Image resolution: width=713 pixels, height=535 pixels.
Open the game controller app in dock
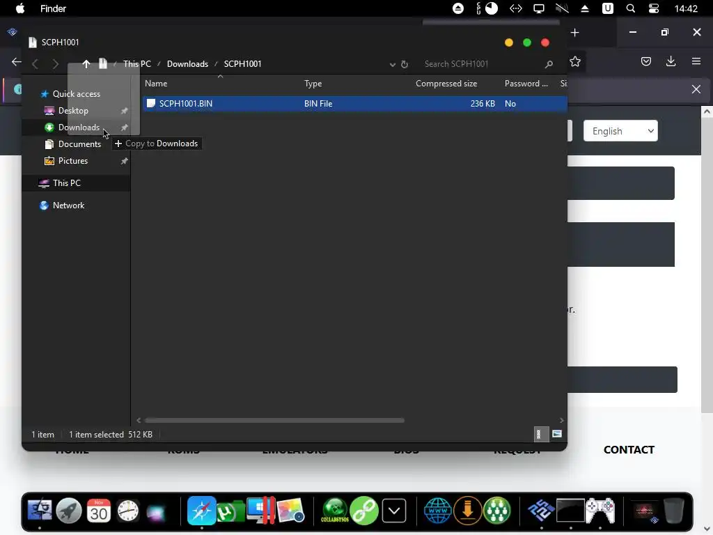(x=600, y=511)
